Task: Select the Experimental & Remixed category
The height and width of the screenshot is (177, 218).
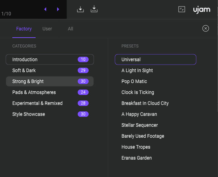Action: 50,103
